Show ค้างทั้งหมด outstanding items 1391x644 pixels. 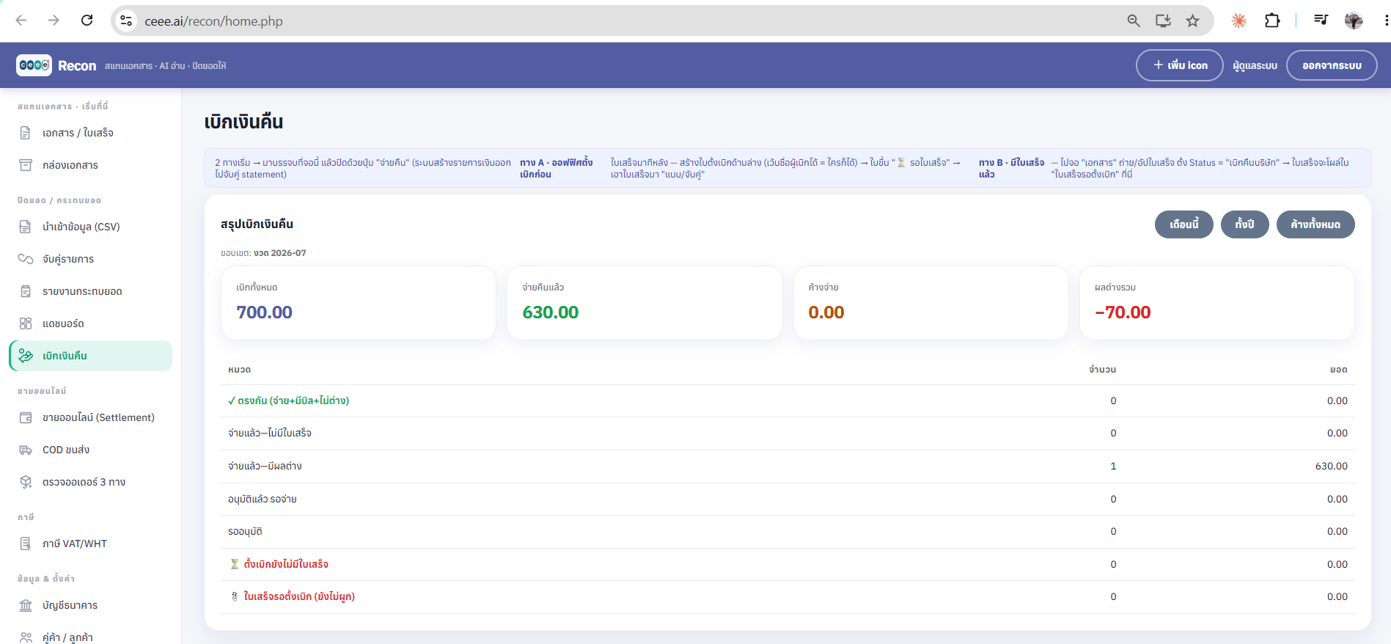coord(1315,224)
